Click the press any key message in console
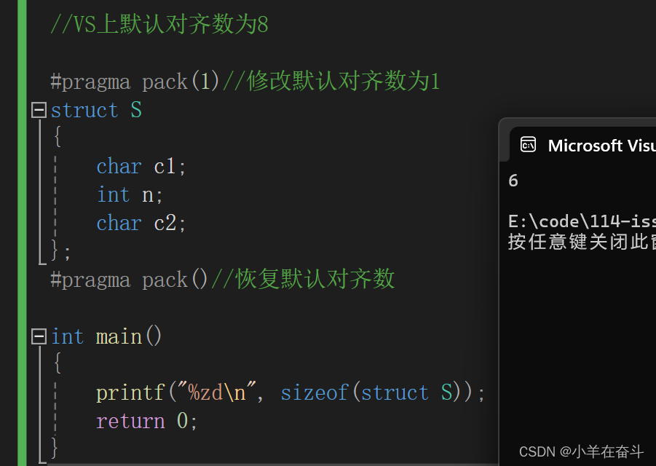Image resolution: width=656 pixels, height=466 pixels. [x=582, y=242]
